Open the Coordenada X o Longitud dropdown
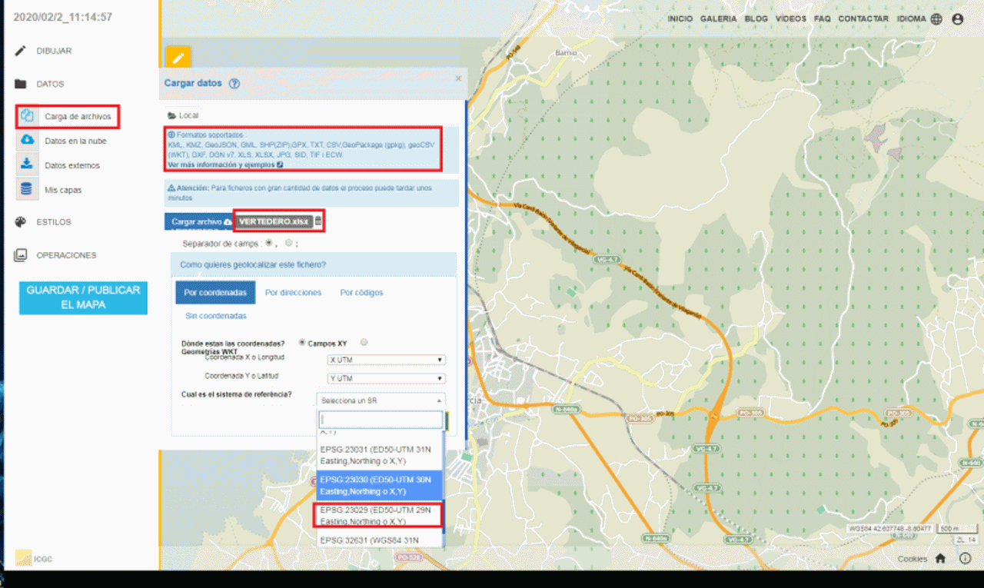984x588 pixels. [386, 359]
